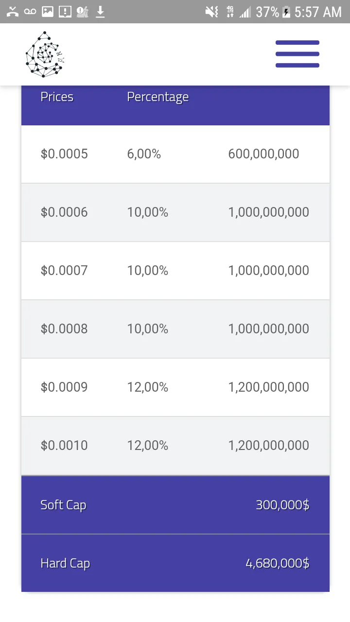350x622 pixels.
Task: Tap the $0.0008 price cell
Action: (x=64, y=329)
